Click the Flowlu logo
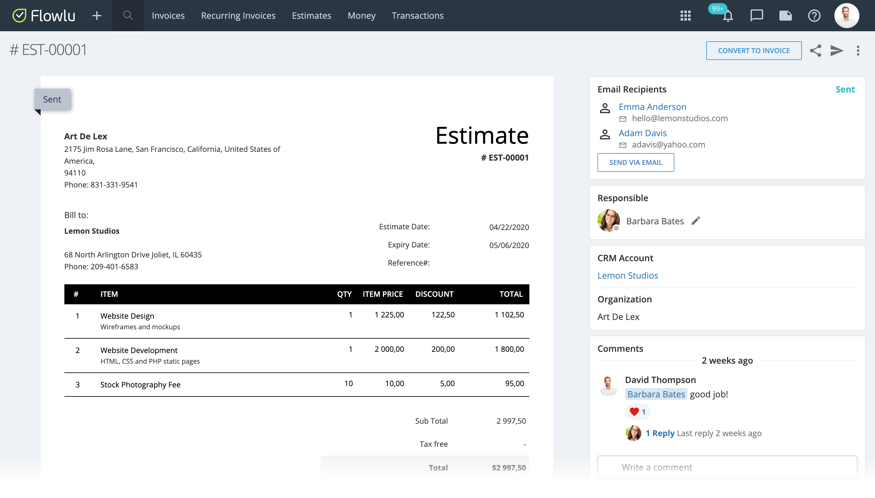This screenshot has height=498, width=875. pos(44,15)
